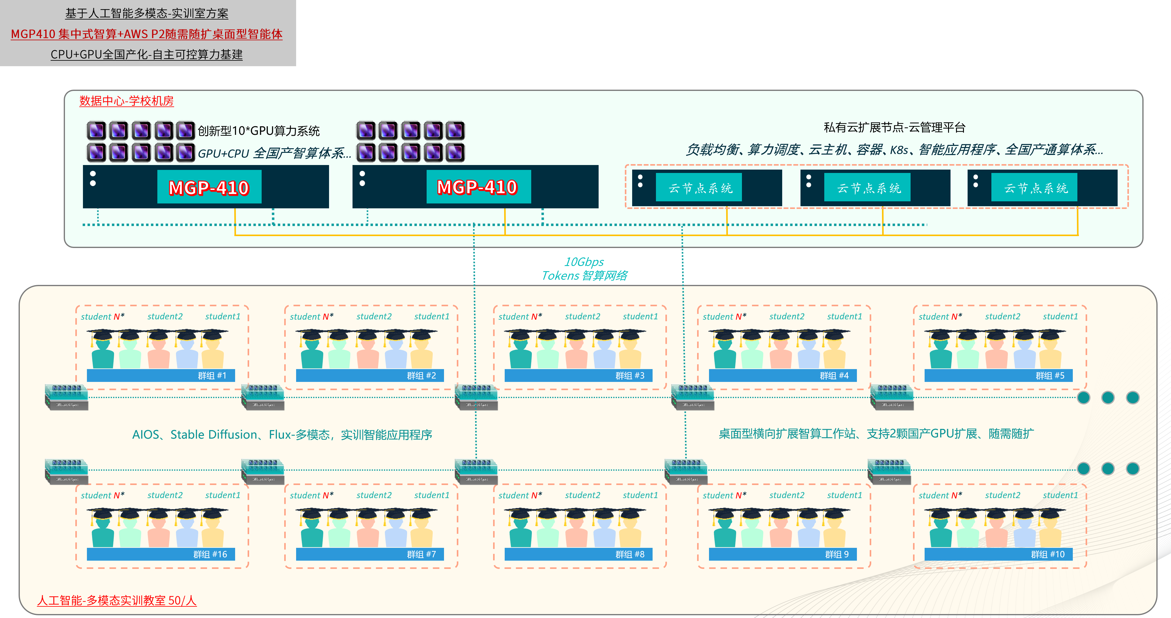Open the 数据中心-学校机房 underlined link
The width and height of the screenshot is (1171, 618).
point(126,101)
